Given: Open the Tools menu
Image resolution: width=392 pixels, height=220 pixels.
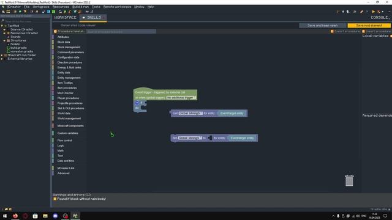Looking at the screenshot, I should coord(96,7).
